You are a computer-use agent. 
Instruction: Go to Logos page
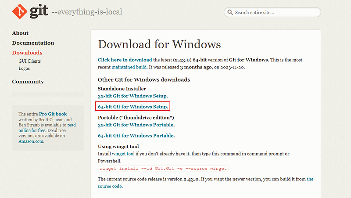[x=24, y=68]
